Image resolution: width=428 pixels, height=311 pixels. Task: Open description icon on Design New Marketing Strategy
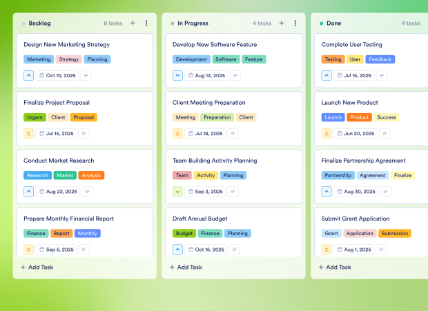click(x=86, y=76)
